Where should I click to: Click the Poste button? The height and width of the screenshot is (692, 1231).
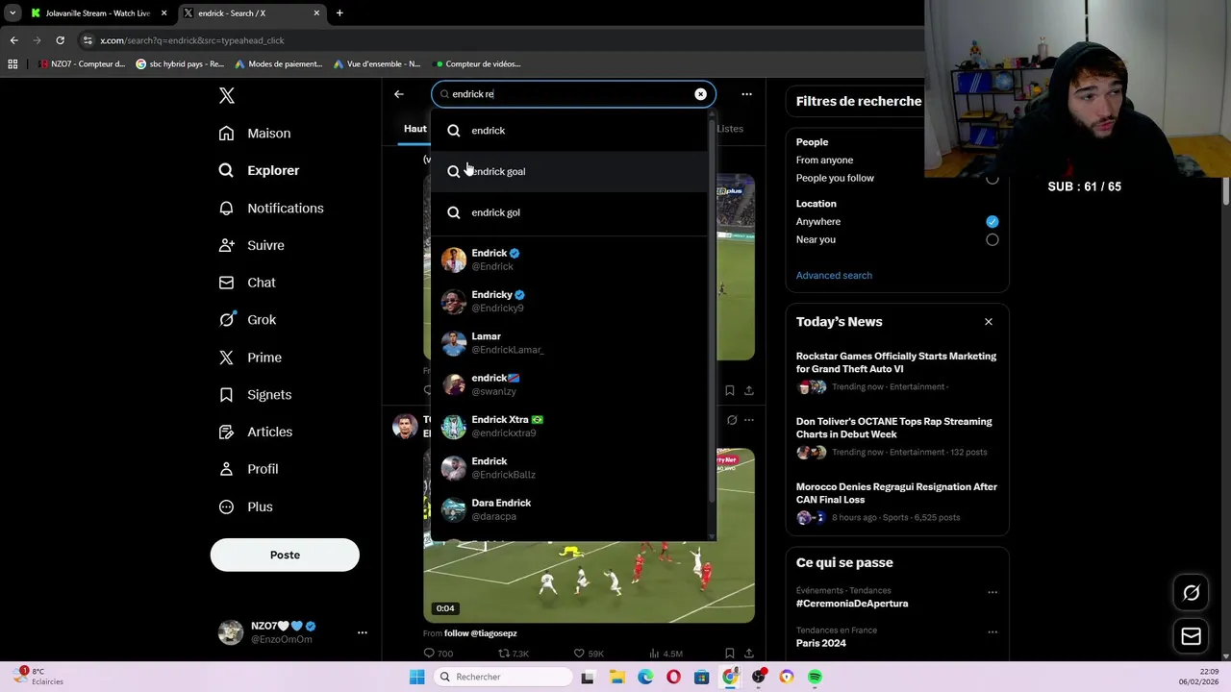pos(285,555)
